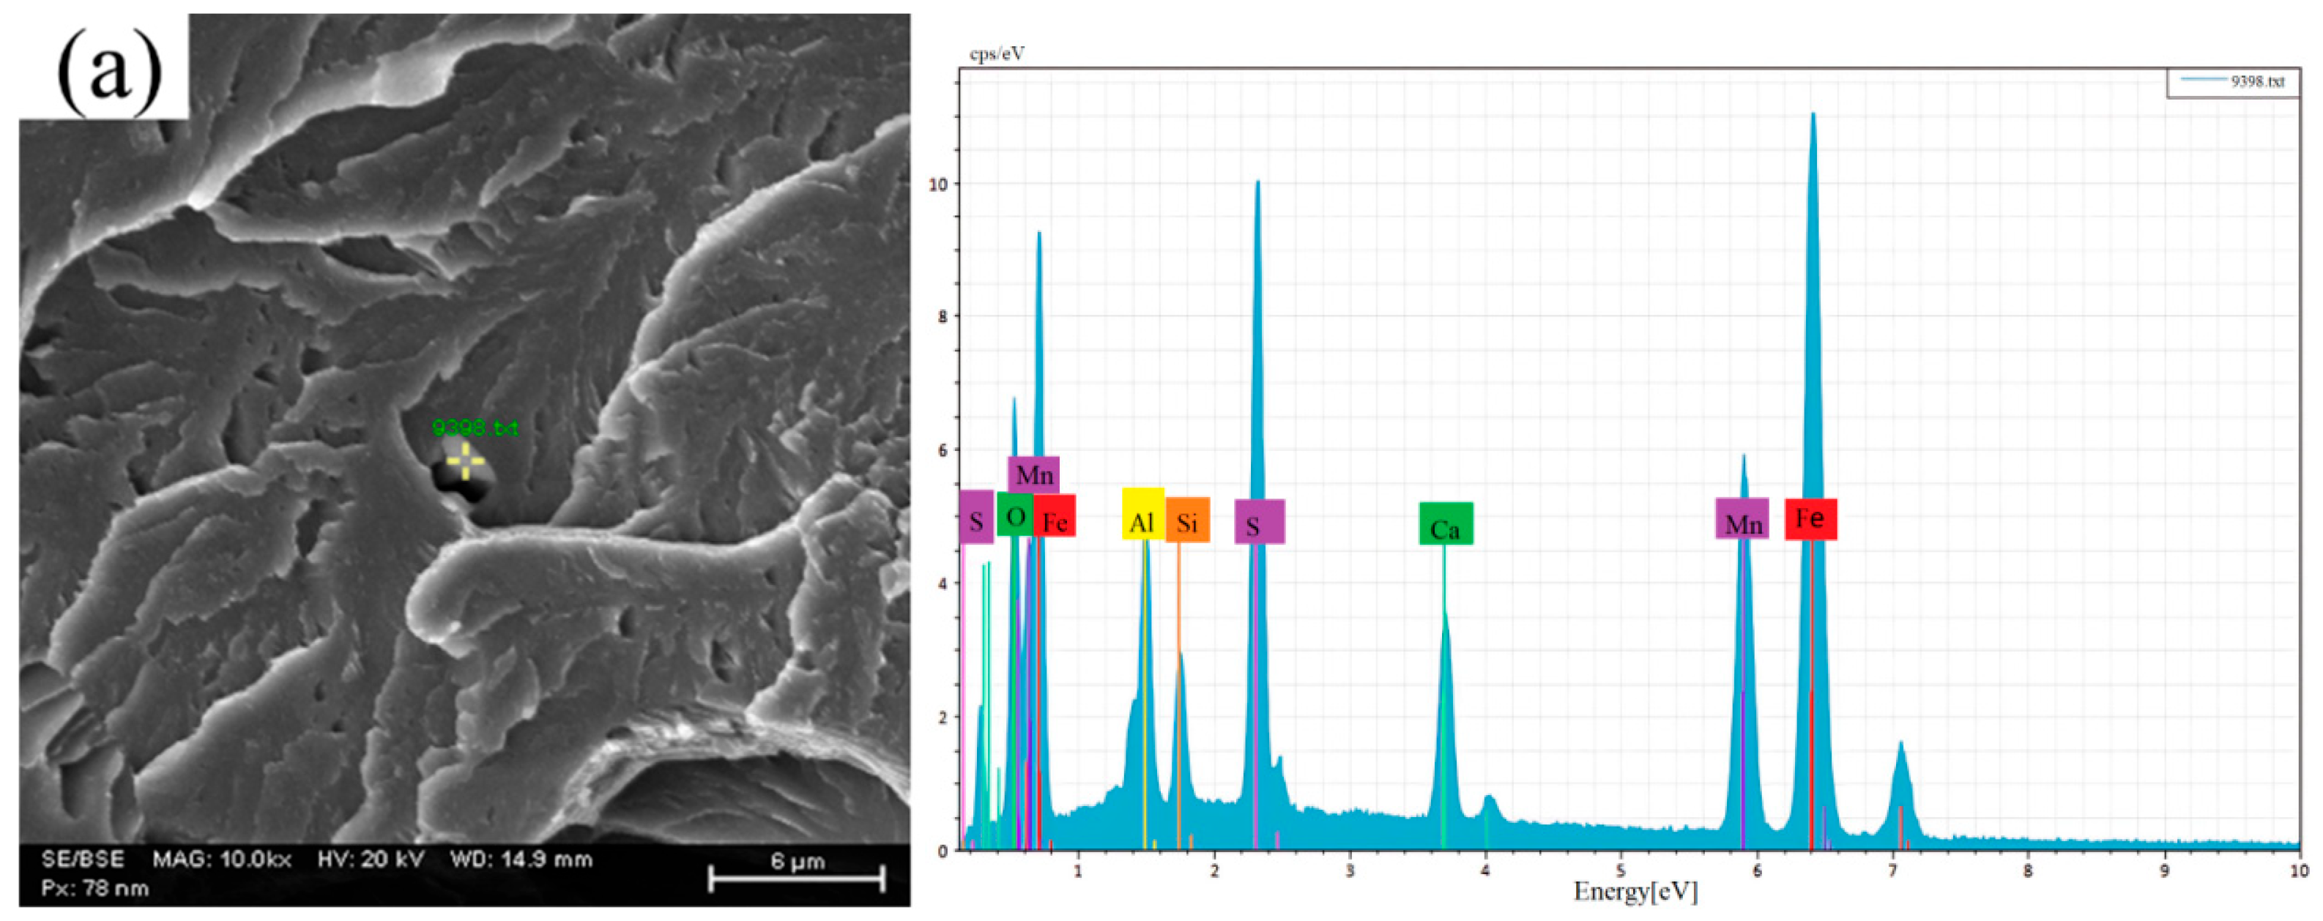Click the tallest Fe peak tip

point(1813,116)
